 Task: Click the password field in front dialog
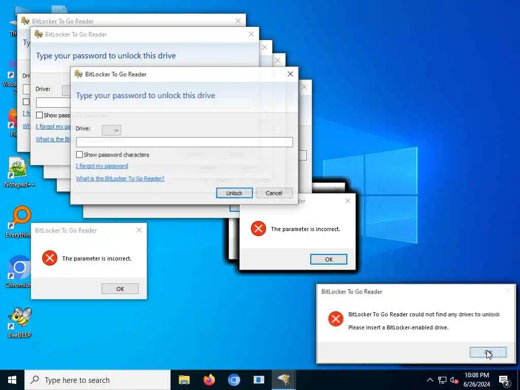click(x=184, y=142)
